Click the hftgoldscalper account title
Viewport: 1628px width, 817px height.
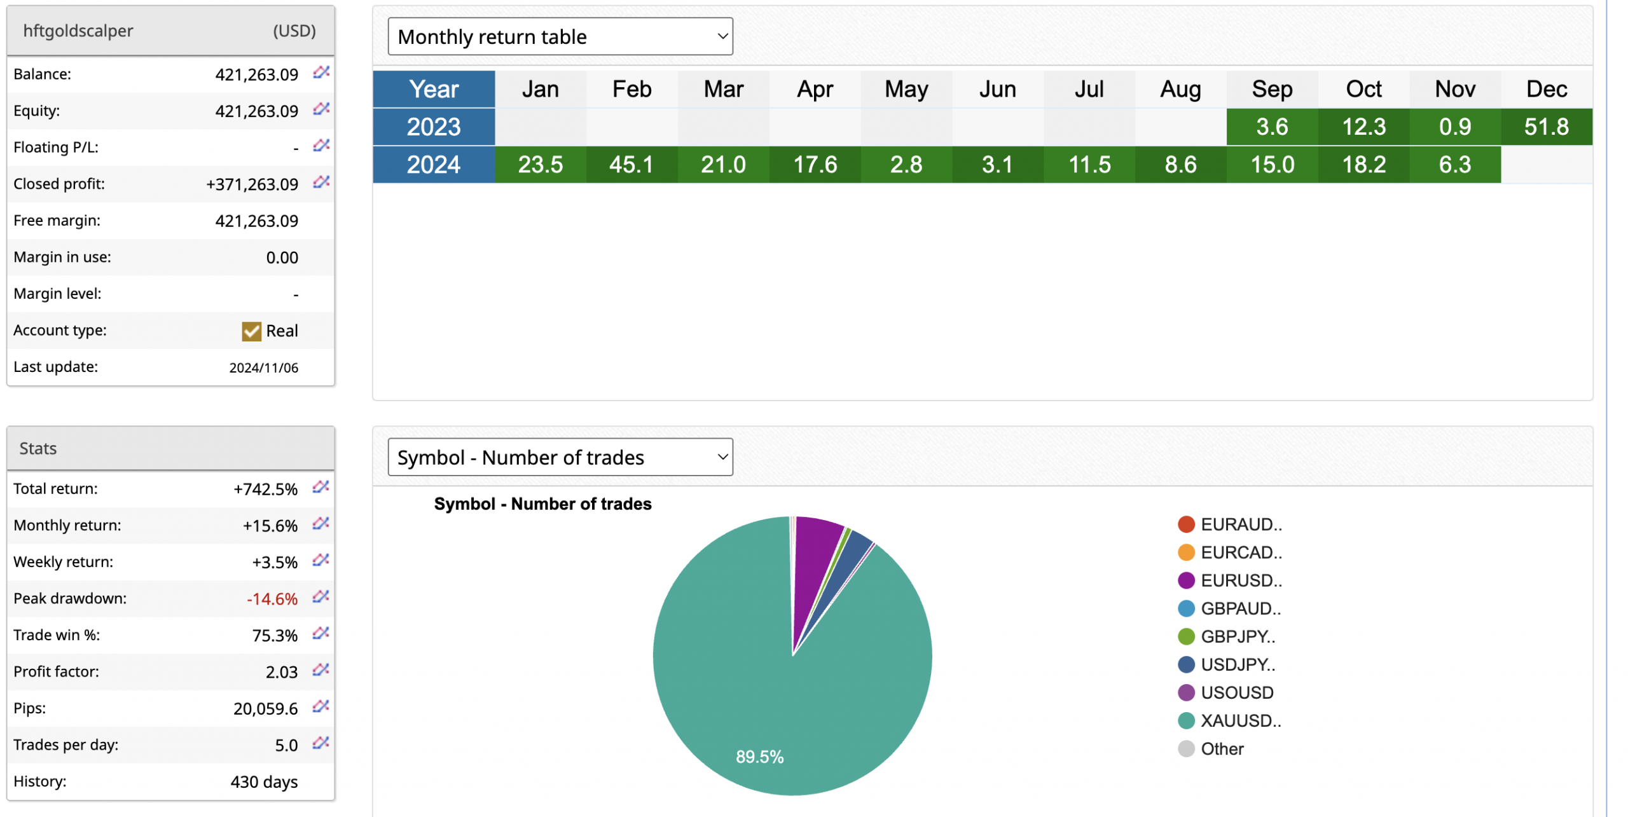click(x=78, y=31)
